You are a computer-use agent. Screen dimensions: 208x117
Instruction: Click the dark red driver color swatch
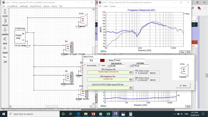tap(102, 60)
